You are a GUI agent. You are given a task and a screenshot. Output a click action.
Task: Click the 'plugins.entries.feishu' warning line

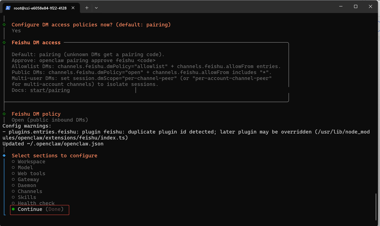pyautogui.click(x=186, y=135)
